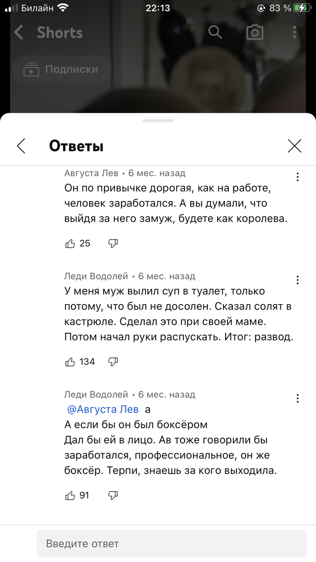Tap the camera icon in header

click(x=255, y=32)
